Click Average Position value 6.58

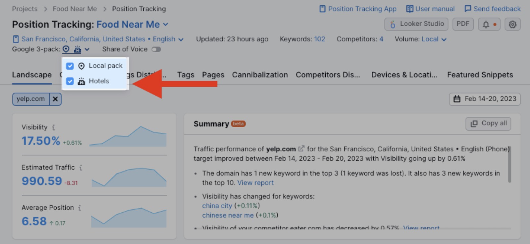tap(34, 221)
